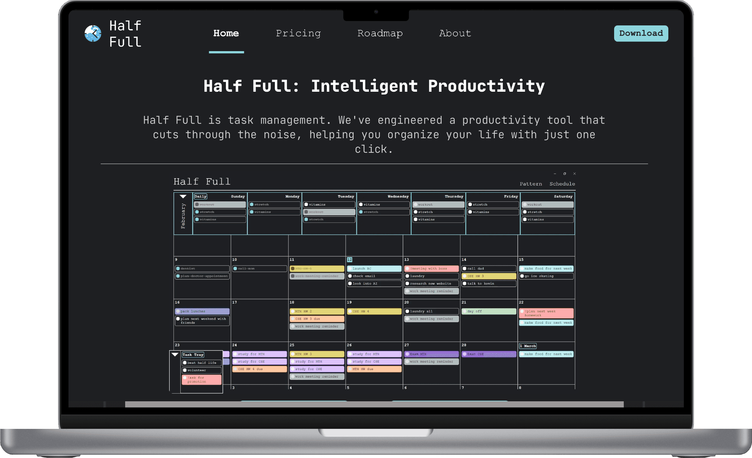Open the Pattern view
This screenshot has height=458, width=752.
531,184
